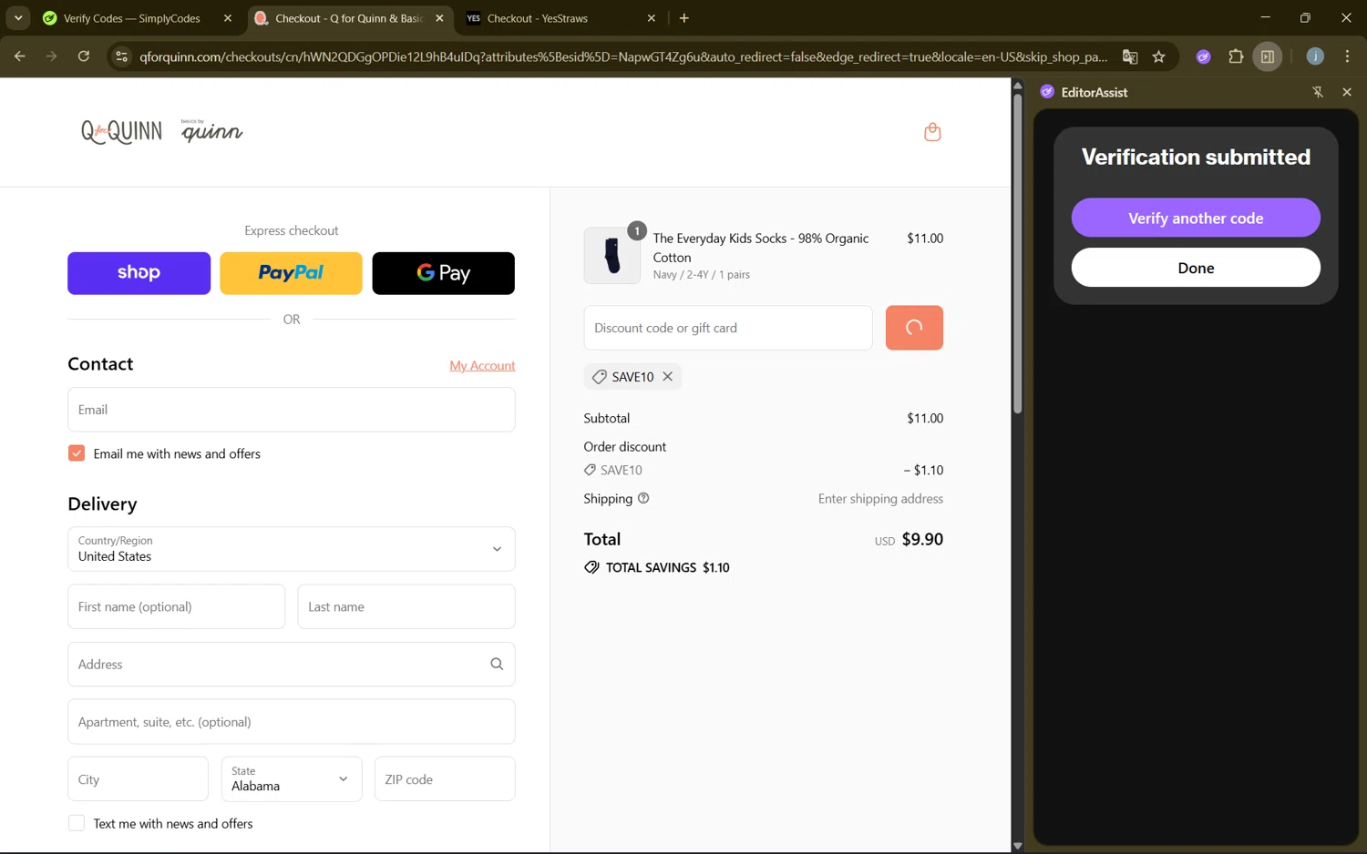Click the address search magnifier icon
This screenshot has width=1367, height=854.
497,664
